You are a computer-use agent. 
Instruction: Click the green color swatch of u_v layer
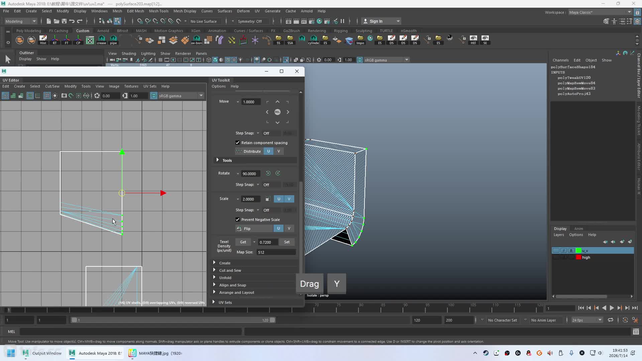(578, 250)
